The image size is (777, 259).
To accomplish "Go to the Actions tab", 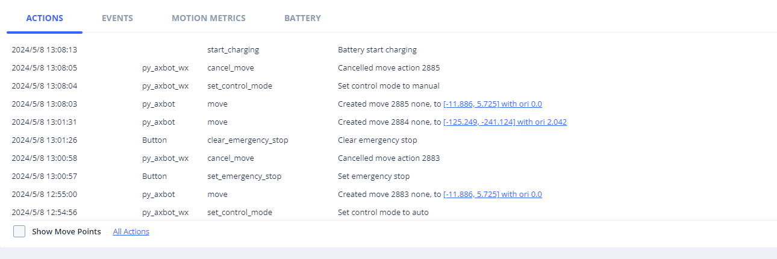I will pos(45,18).
